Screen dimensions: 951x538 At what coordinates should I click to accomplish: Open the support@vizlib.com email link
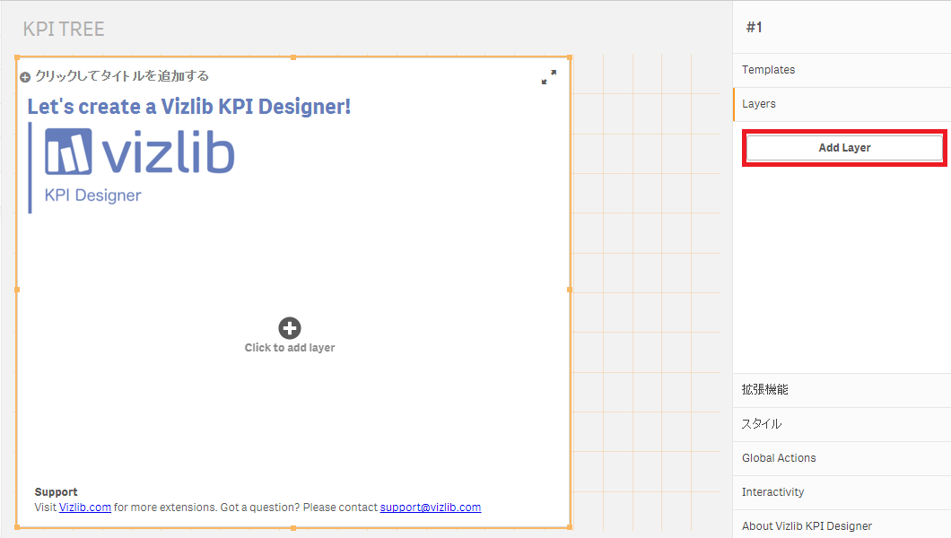[431, 508]
